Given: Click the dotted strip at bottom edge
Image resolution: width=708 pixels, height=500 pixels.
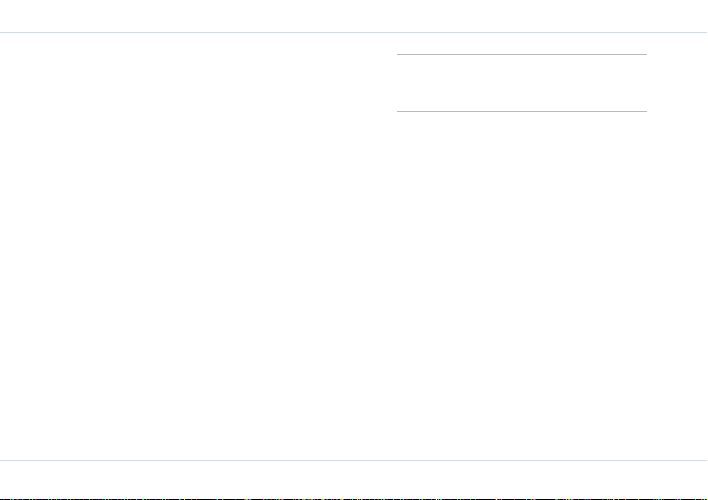Looking at the screenshot, I should tap(354, 499).
